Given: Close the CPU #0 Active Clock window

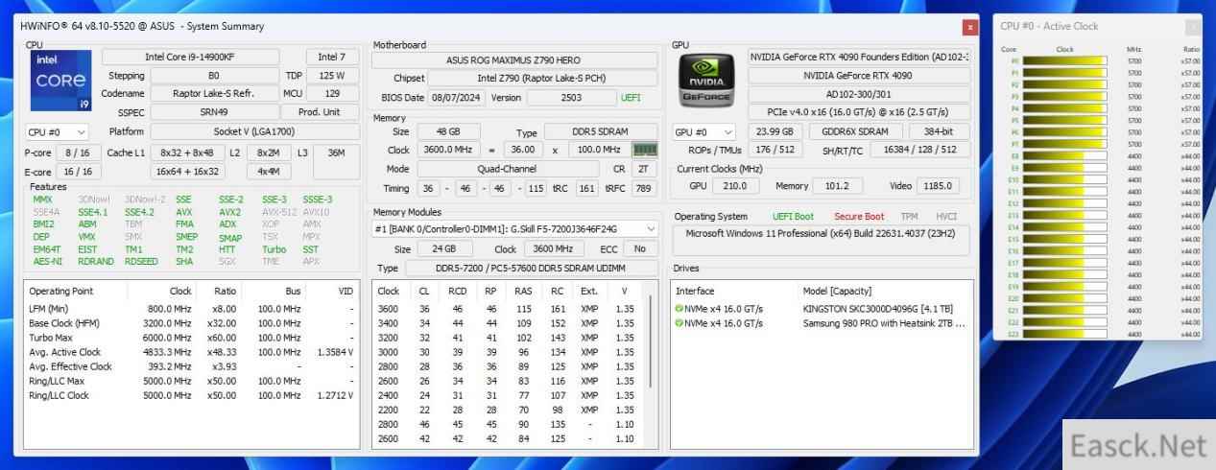Looking at the screenshot, I should pyautogui.click(x=1192, y=27).
